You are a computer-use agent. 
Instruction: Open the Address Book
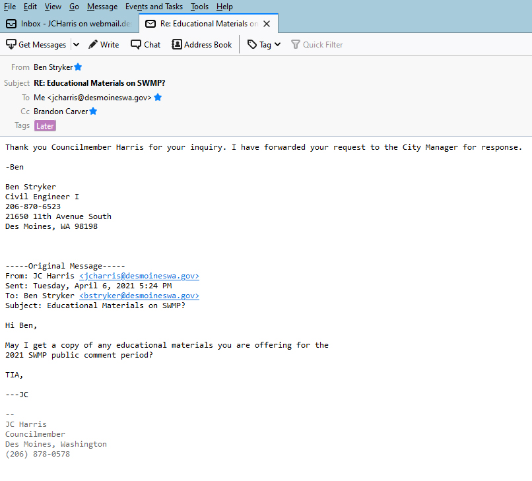click(x=202, y=44)
